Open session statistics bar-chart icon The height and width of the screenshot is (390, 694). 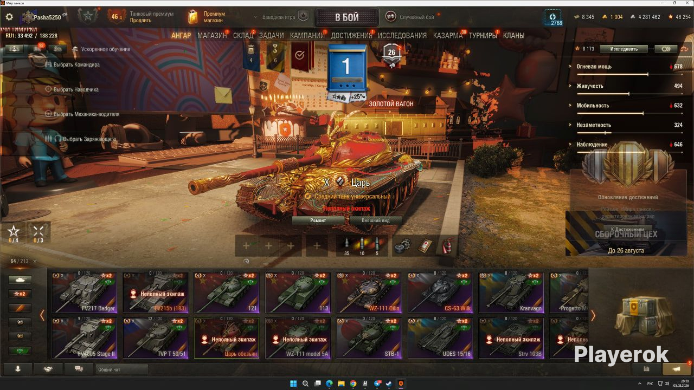(646, 369)
